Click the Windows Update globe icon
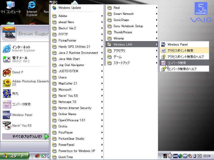The image size is (214, 160). 54,8
